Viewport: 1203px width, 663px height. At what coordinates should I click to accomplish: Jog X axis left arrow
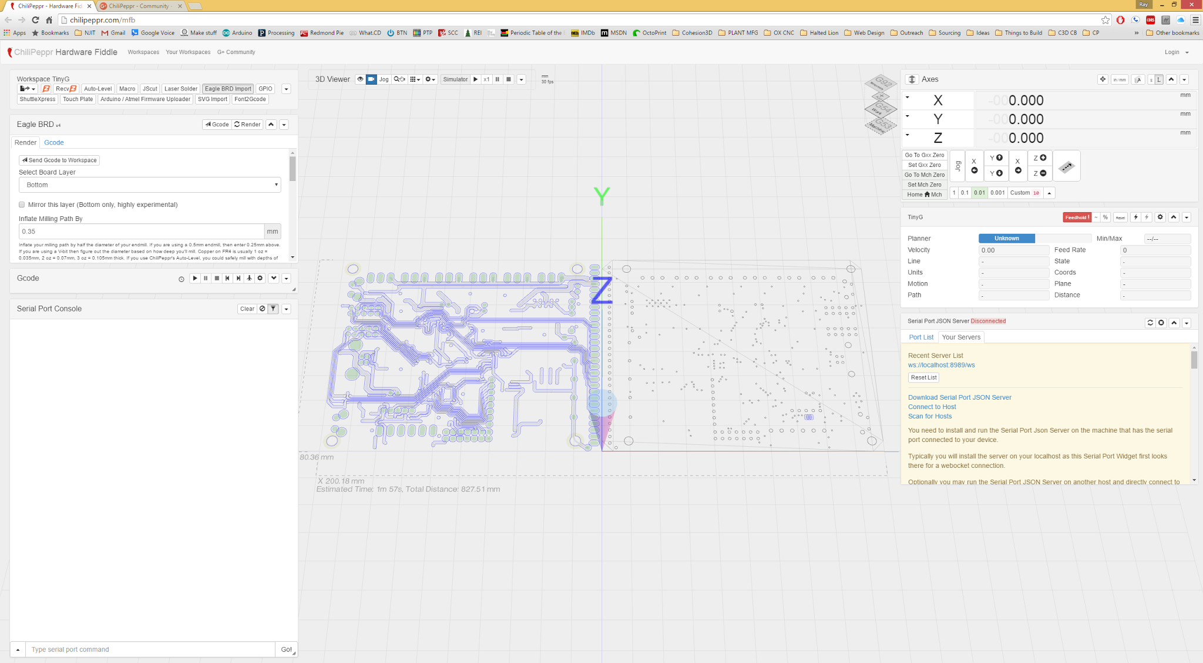(x=974, y=166)
